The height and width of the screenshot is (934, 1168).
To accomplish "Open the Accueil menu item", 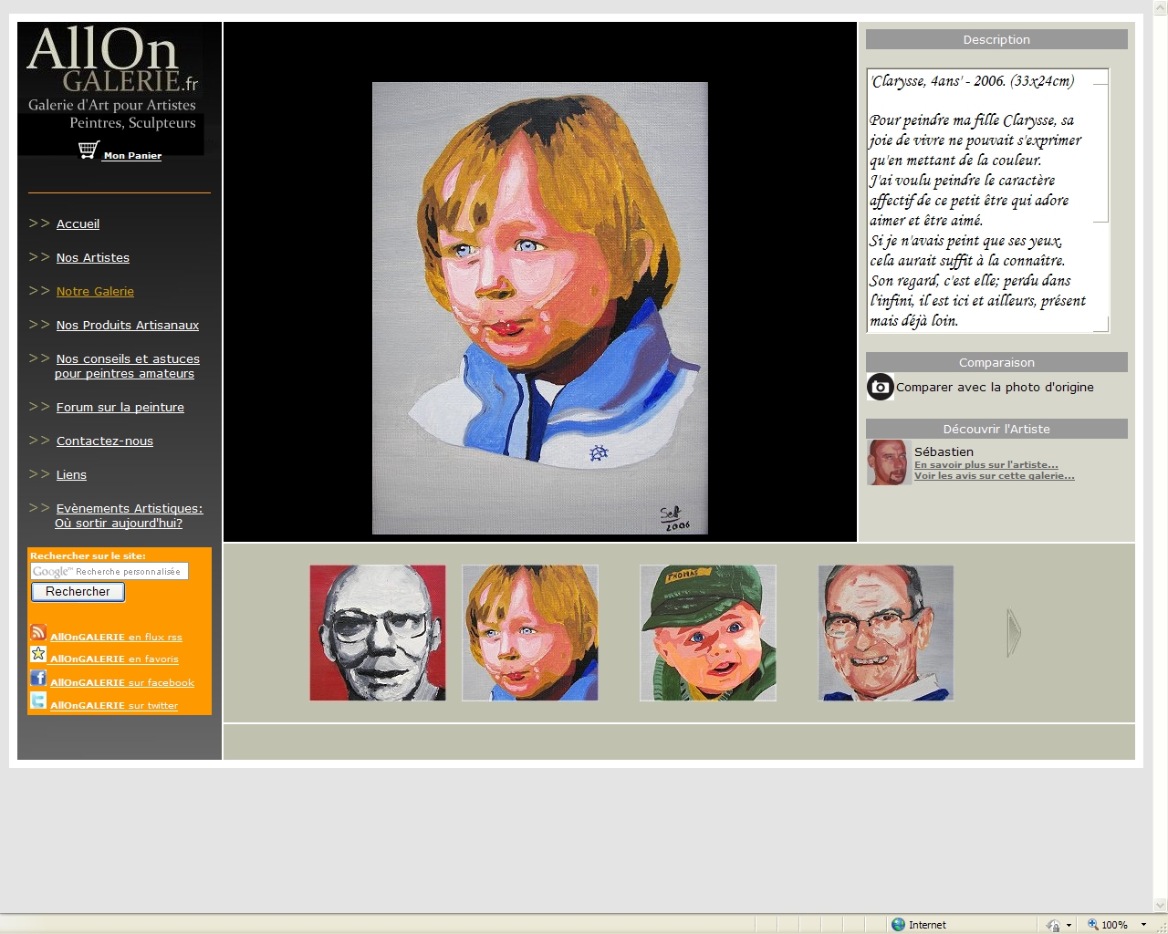I will click(x=78, y=224).
